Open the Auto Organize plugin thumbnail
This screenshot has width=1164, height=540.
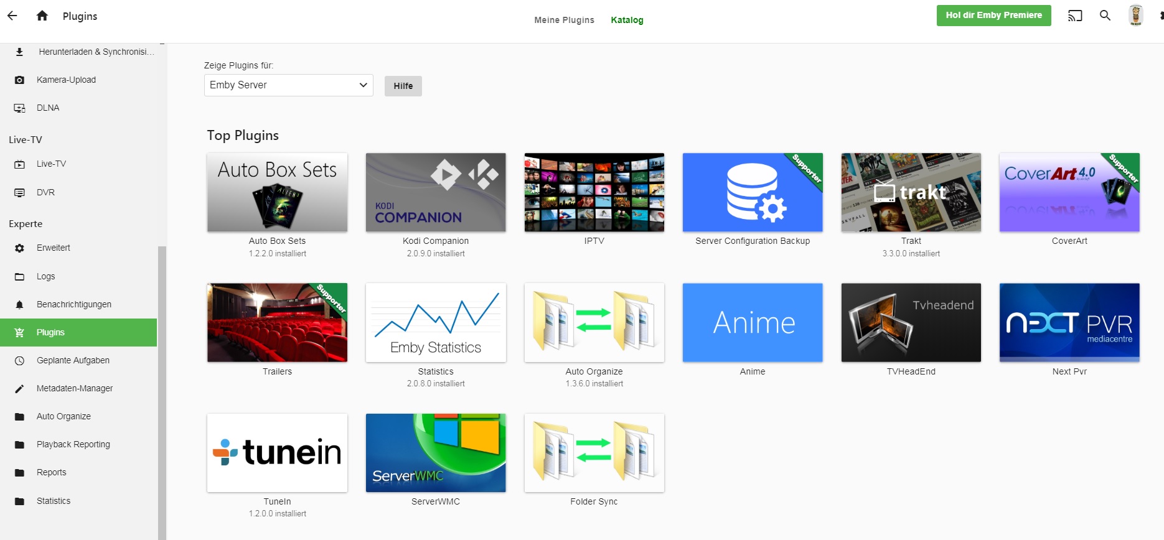594,323
